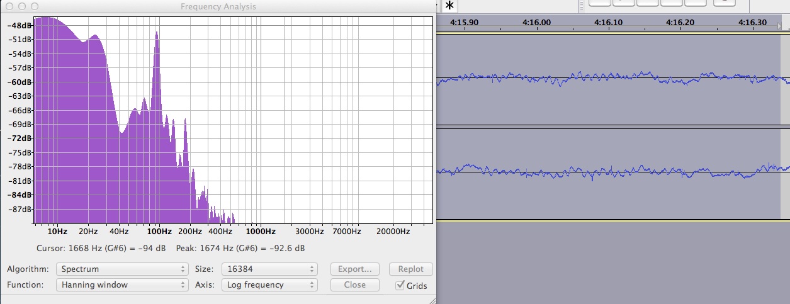
Task: Click the Close button in Frequency Analysis
Action: coord(355,284)
